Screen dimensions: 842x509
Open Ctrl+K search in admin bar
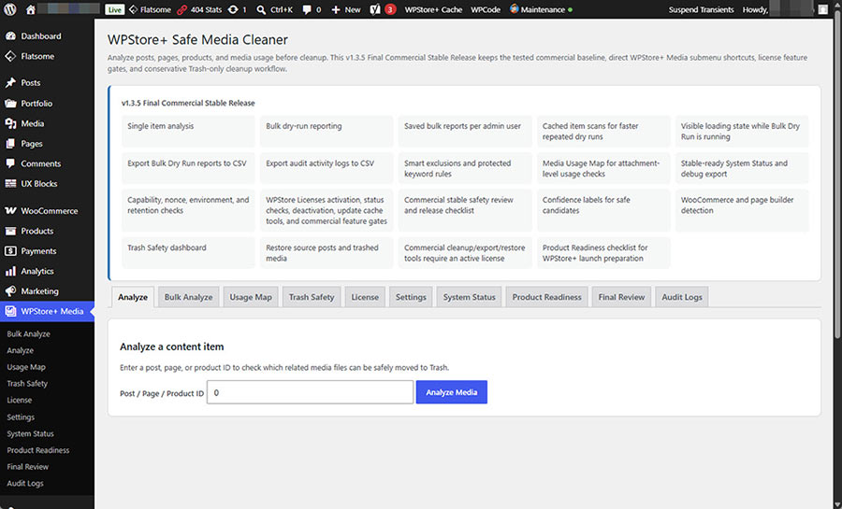coord(274,9)
